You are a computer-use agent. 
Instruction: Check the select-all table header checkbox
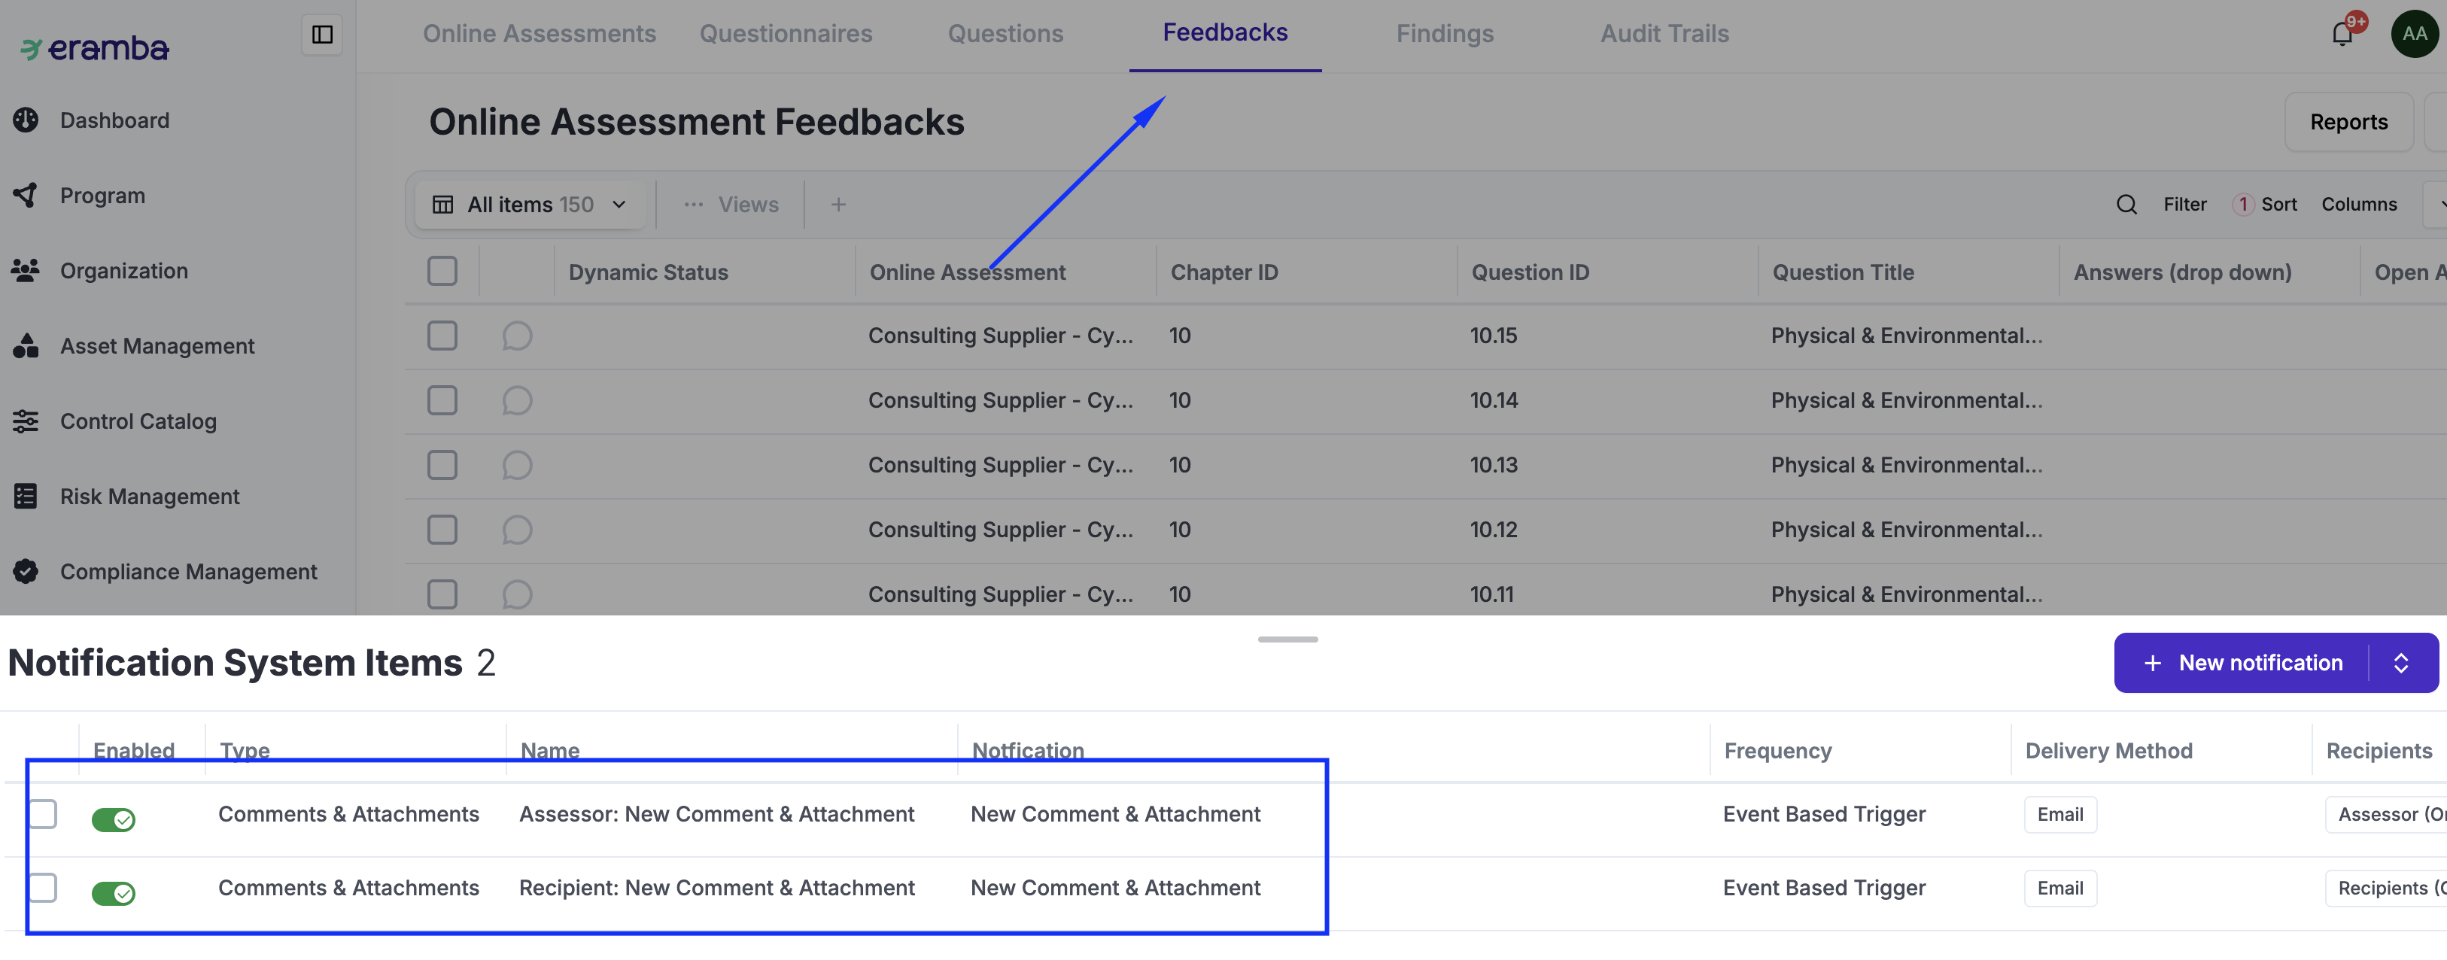point(442,272)
